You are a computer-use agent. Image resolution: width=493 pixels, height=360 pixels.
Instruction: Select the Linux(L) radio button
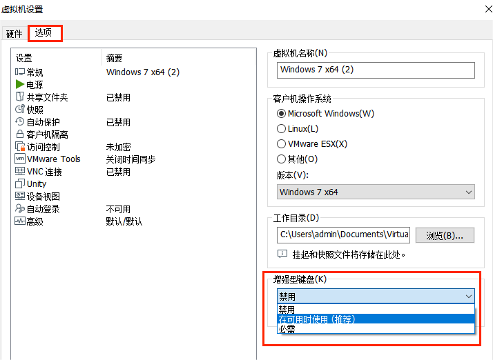281,129
